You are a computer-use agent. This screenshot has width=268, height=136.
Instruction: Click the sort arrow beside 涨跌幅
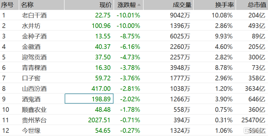coord(139,5)
